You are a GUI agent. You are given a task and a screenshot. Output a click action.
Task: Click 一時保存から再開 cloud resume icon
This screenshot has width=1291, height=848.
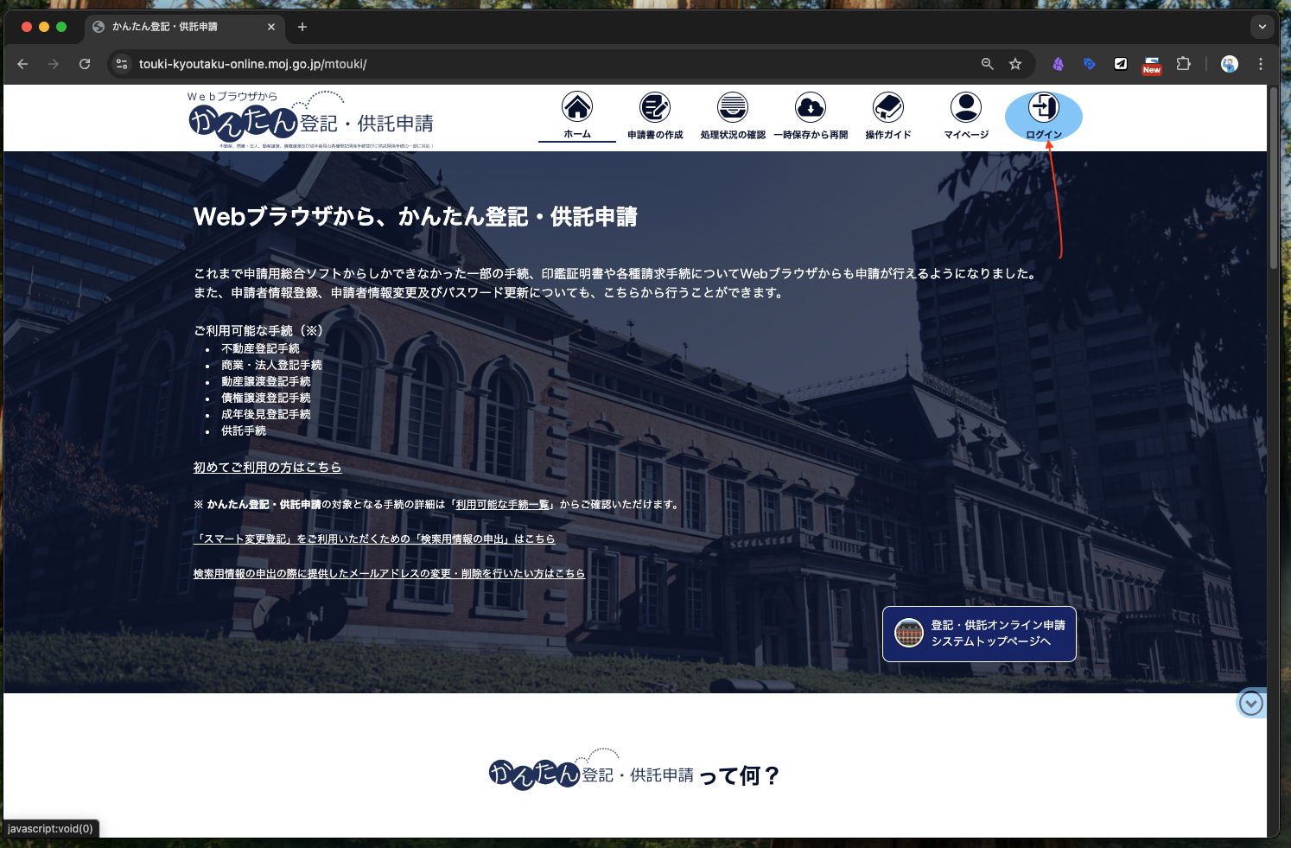point(811,108)
